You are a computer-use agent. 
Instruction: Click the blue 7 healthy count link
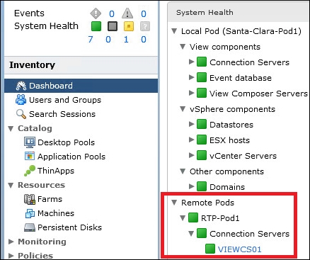[91, 39]
